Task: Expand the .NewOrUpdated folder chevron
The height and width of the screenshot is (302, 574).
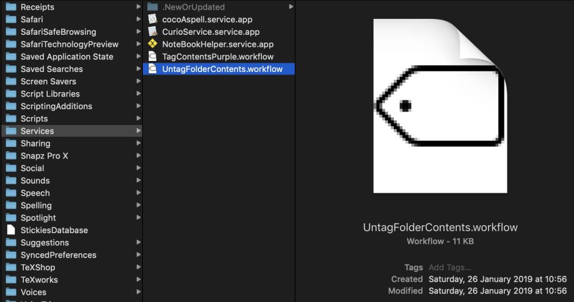Action: click(x=291, y=7)
